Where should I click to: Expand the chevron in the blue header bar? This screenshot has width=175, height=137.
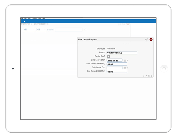[24, 21]
